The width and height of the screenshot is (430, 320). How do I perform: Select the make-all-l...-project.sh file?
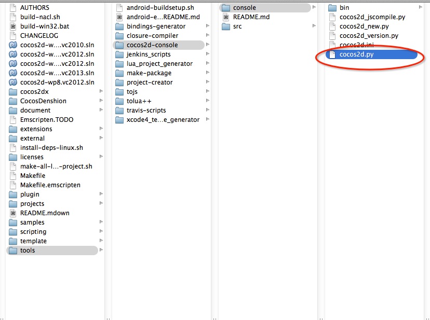[x=56, y=166]
